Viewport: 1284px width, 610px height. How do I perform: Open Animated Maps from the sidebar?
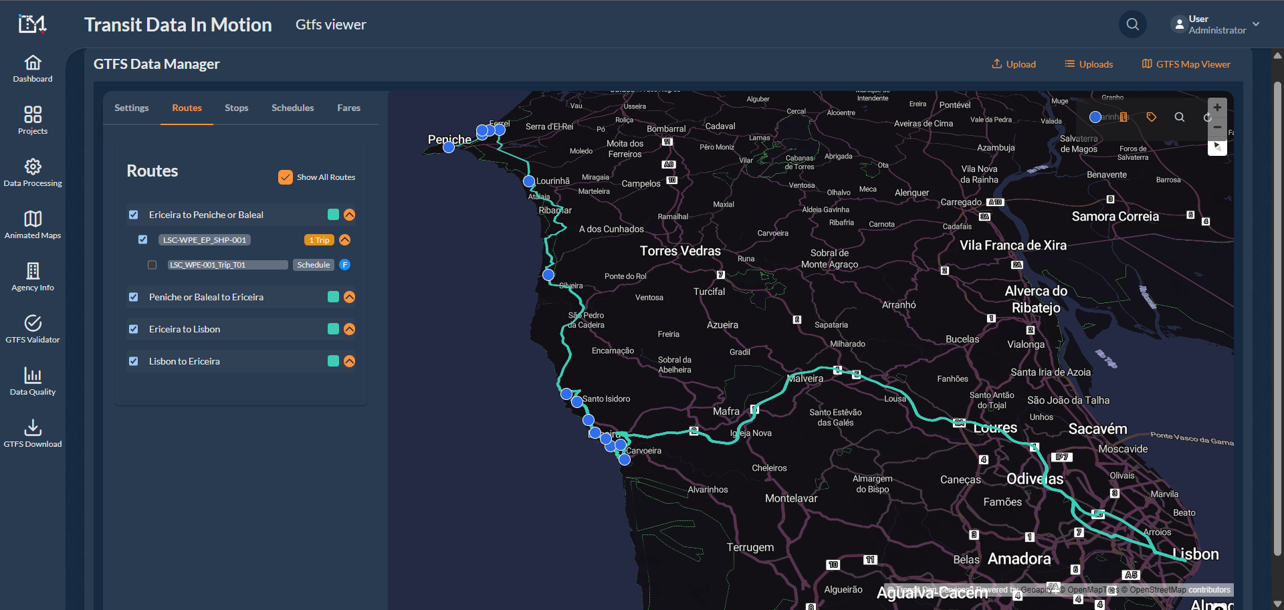tap(32, 225)
